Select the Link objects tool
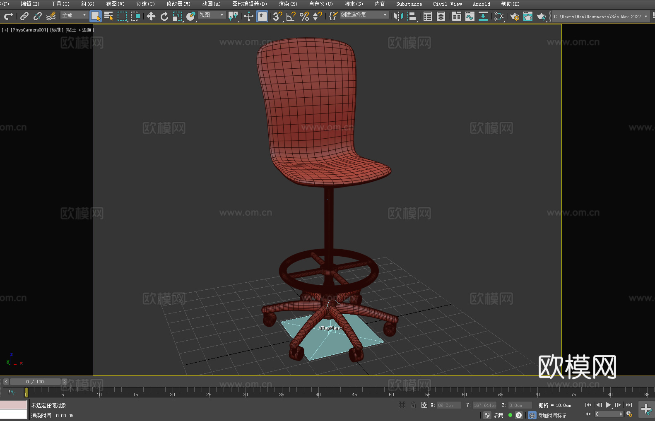The width and height of the screenshot is (655, 421). 24,16
